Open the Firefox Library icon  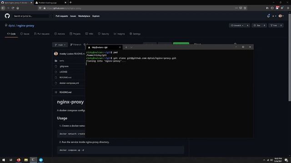pos(267,8)
